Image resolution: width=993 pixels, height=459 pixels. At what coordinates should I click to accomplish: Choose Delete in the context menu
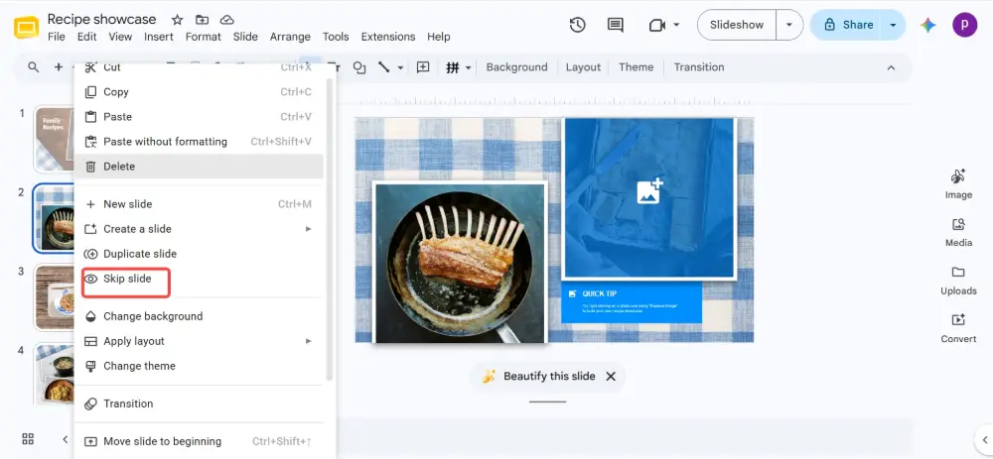pos(199,167)
